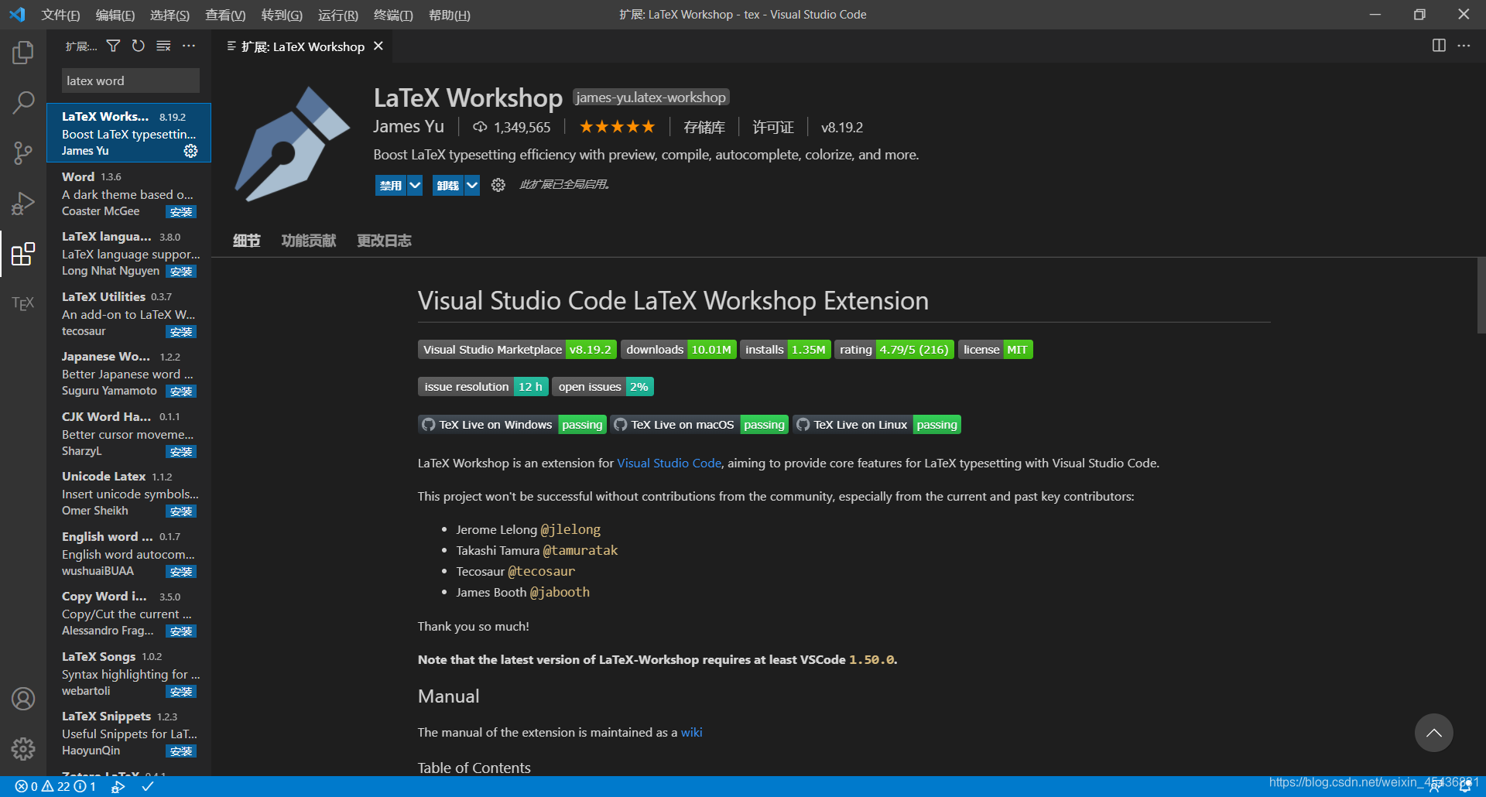Click errors and warnings status bar item
Viewport: 1486px width, 797px height.
pos(56,786)
